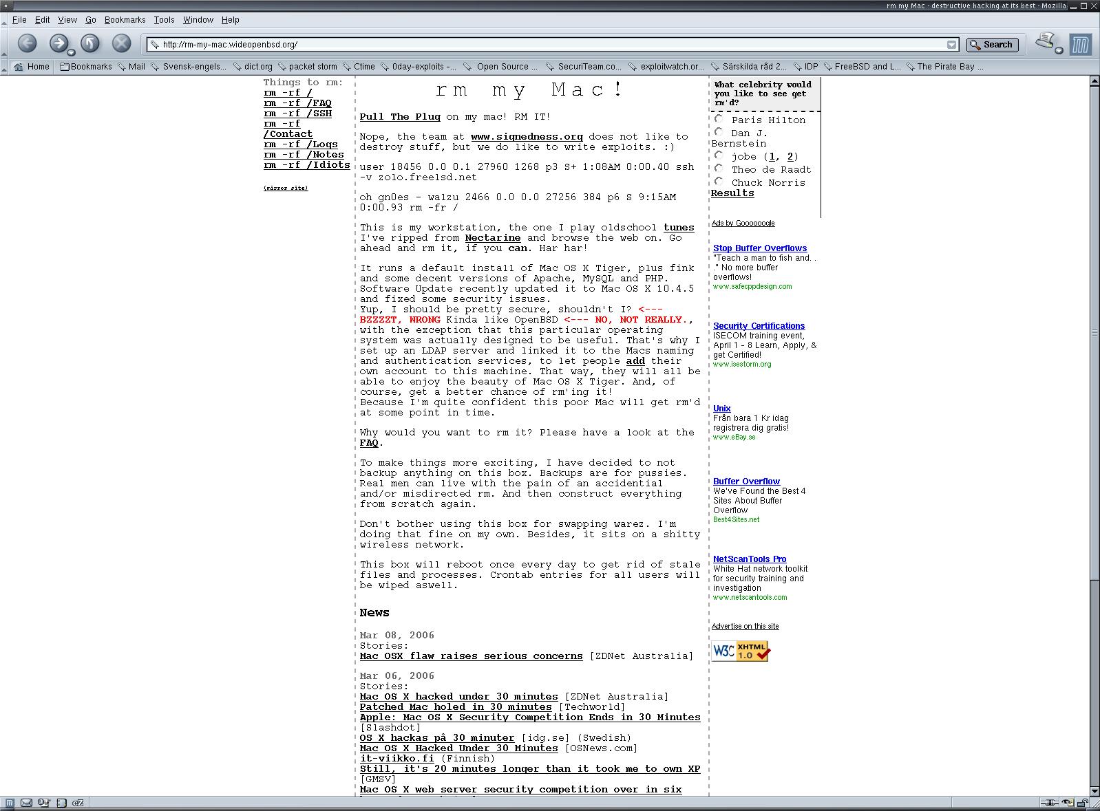Open the Svensk-engels... bookmark
Screen dimensions: 1100x811
pyautogui.click(x=189, y=67)
